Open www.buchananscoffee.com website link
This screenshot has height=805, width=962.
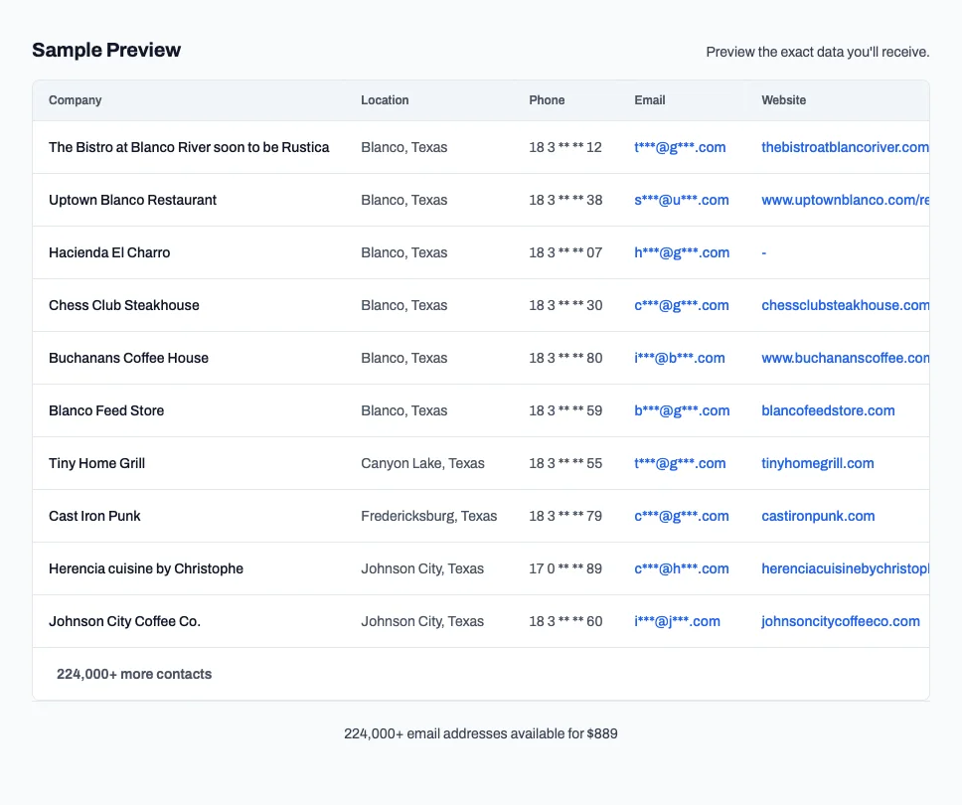click(845, 359)
